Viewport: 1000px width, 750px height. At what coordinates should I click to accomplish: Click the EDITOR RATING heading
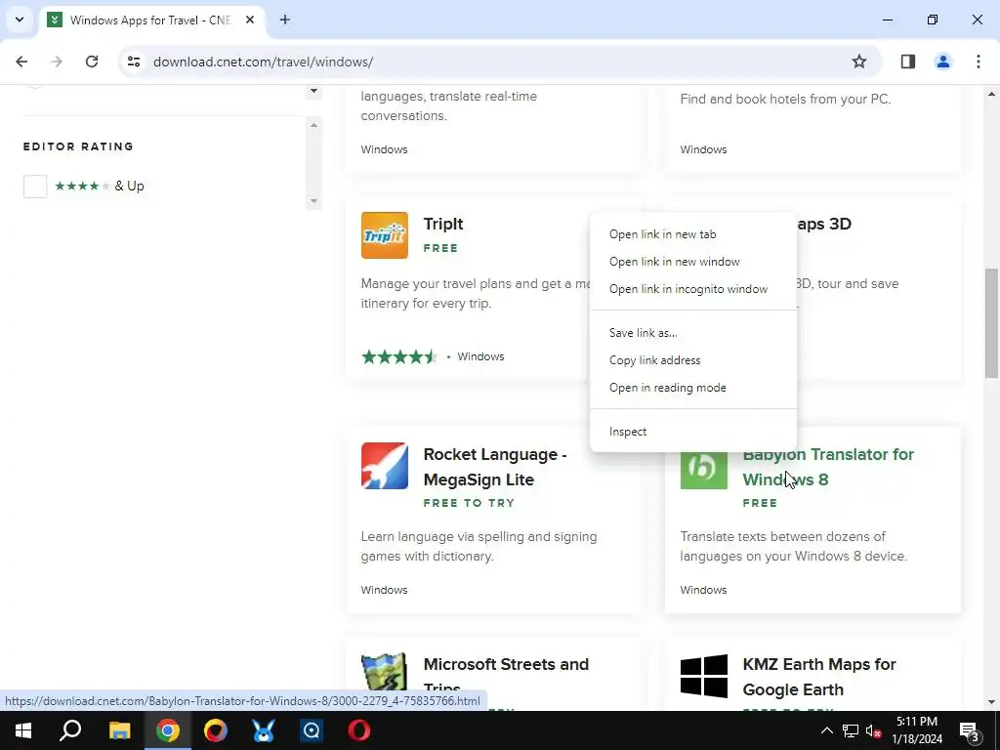click(x=78, y=146)
